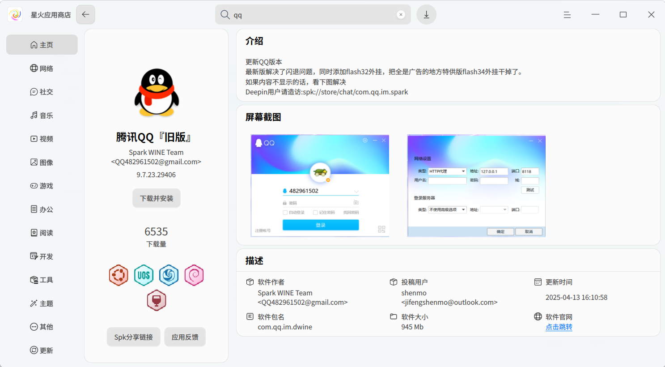Click the deepin support badge

[x=169, y=275]
